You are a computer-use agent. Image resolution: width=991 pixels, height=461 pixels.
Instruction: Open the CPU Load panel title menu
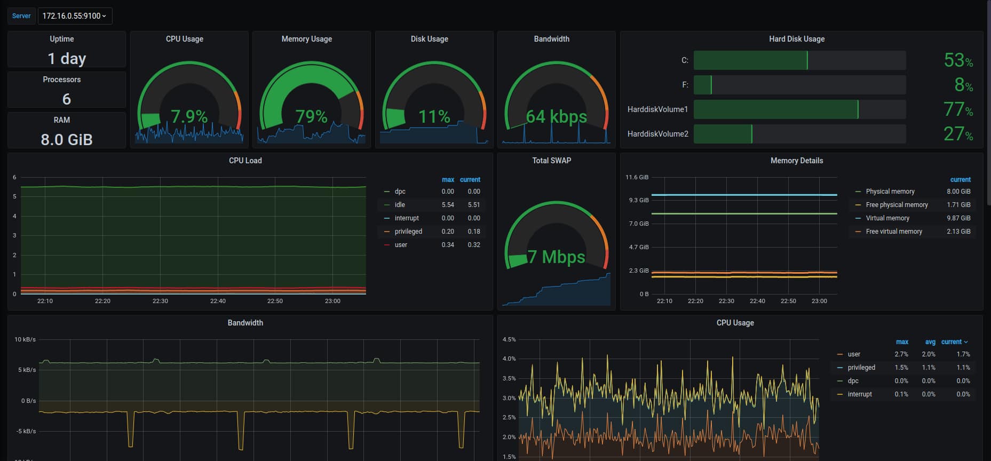tap(245, 161)
